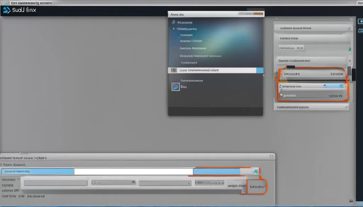Close the bottom dialog panel

pyautogui.click(x=271, y=156)
